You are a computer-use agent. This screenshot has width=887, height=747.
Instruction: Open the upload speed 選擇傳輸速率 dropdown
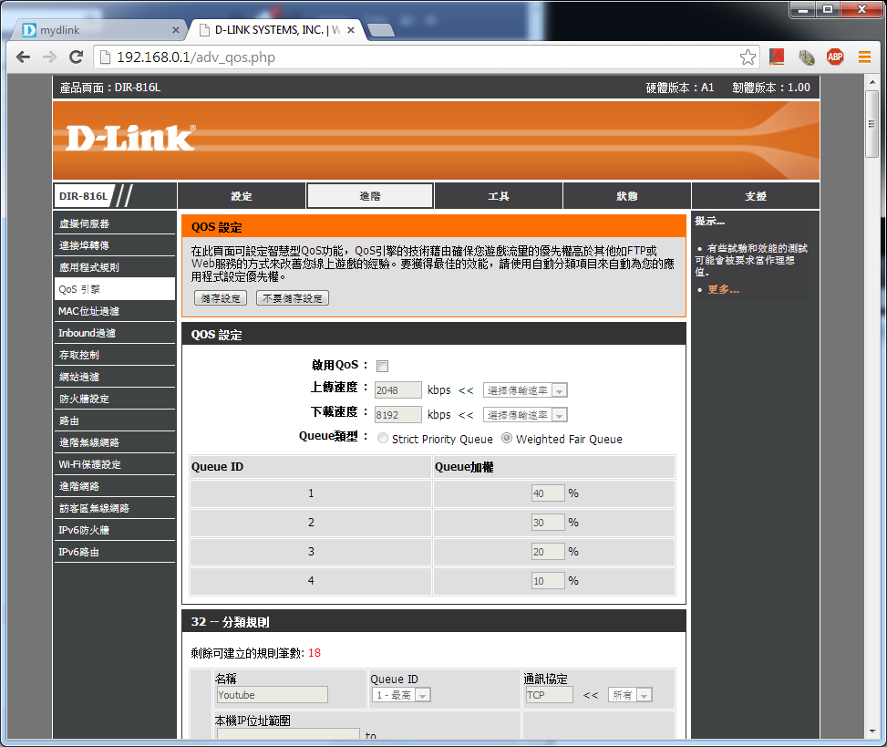[525, 390]
